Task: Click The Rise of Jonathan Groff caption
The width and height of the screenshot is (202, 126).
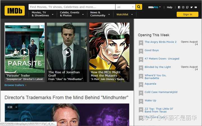Action: [64, 74]
